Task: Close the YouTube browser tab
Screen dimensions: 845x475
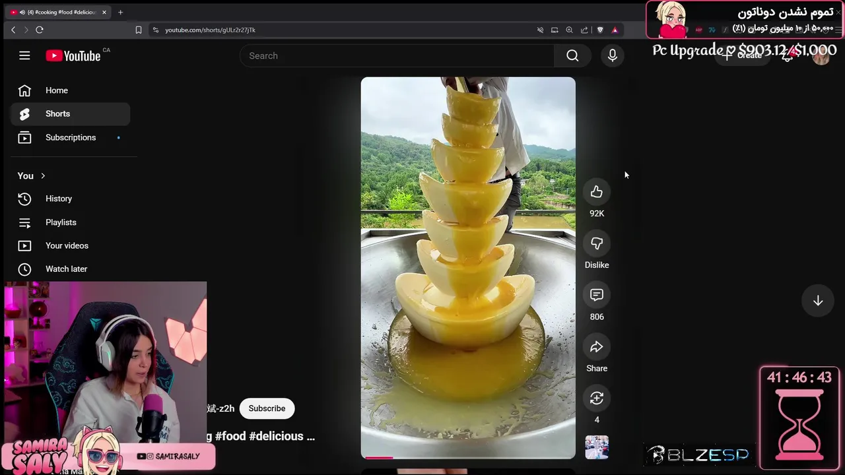Action: coord(104,12)
